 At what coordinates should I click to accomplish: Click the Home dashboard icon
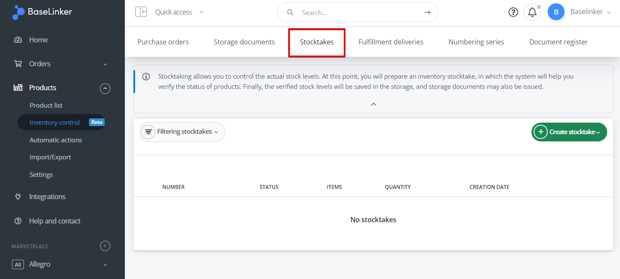tap(18, 40)
